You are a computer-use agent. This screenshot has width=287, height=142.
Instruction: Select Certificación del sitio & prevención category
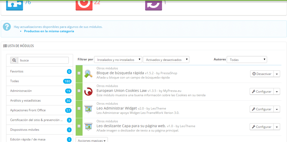point(40,120)
